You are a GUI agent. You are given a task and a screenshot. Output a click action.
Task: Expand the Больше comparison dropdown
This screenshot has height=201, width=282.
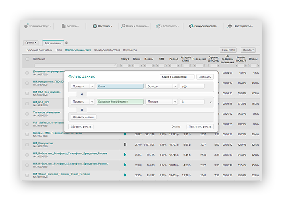point(162,86)
